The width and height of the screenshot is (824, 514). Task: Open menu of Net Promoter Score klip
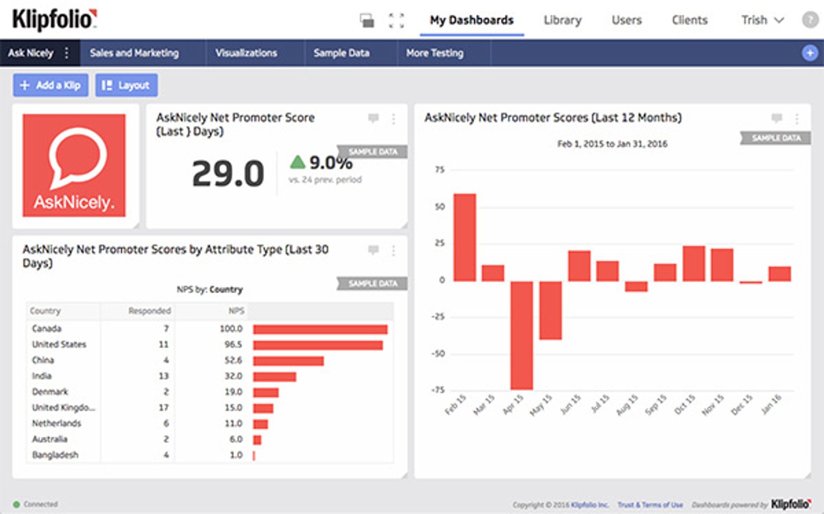coord(393,119)
